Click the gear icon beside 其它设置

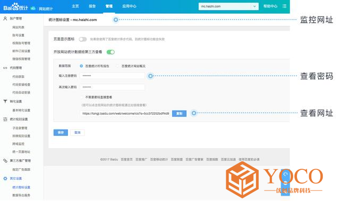(x=5, y=179)
